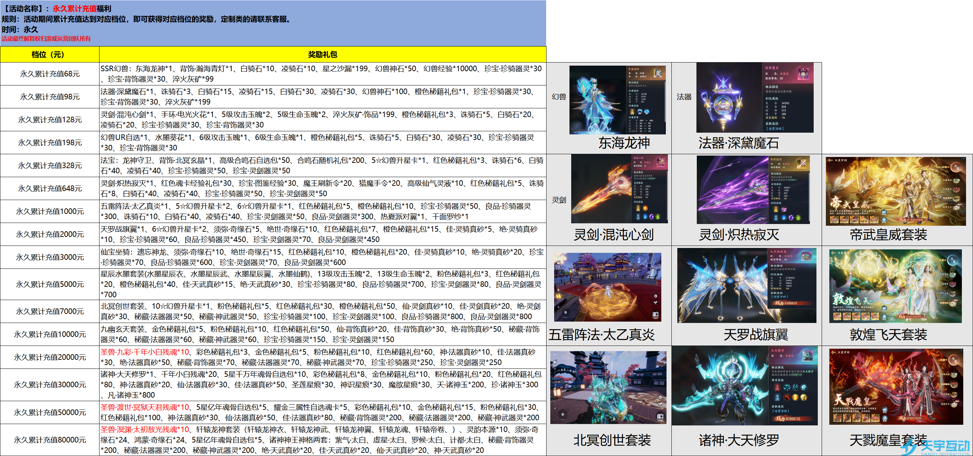Click the 灵剑·混沌心剑 caption text
973x456 pixels.
[x=614, y=235]
